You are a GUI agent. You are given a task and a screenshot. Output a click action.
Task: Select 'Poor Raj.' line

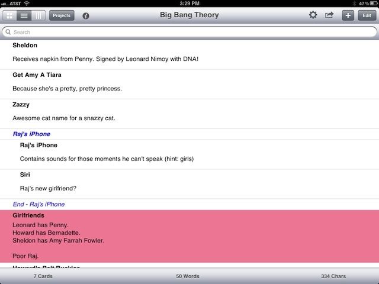pyautogui.click(x=25, y=256)
